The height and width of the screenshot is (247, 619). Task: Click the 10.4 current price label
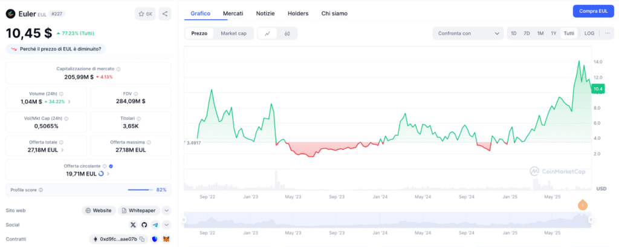[598, 90]
